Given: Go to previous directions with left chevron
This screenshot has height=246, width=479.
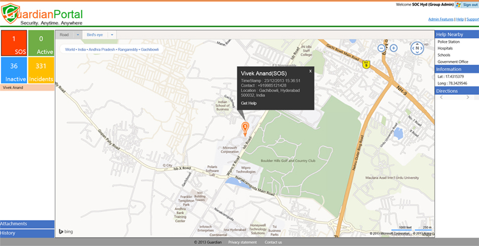Looking at the screenshot, I should coord(441,97).
